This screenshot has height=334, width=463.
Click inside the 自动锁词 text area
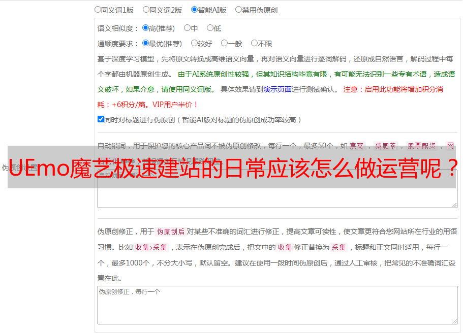click(x=277, y=189)
